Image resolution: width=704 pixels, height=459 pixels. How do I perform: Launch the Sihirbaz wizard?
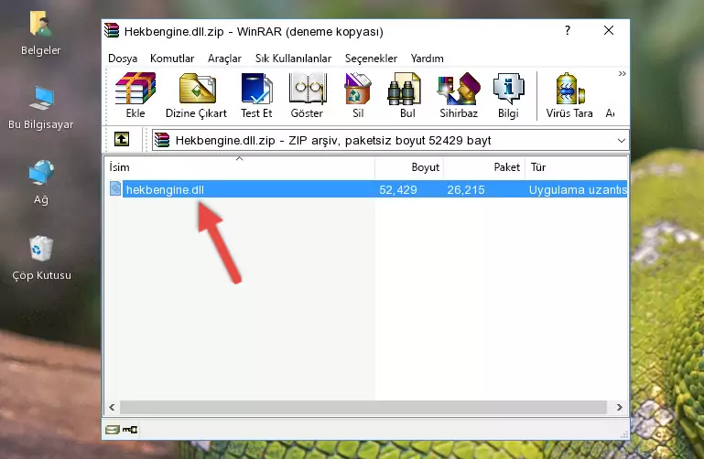coord(459,95)
